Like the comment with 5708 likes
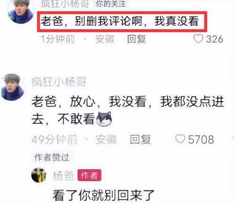The width and height of the screenshot is (235, 203). pos(180,139)
